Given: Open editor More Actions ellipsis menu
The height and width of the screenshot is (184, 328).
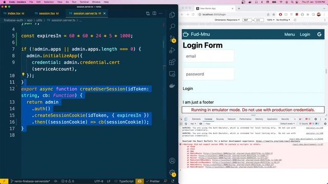Looking at the screenshot, I should (x=160, y=13).
